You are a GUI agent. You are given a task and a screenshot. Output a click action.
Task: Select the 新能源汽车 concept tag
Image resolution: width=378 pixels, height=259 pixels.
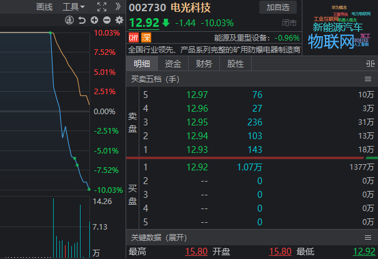point(337,27)
